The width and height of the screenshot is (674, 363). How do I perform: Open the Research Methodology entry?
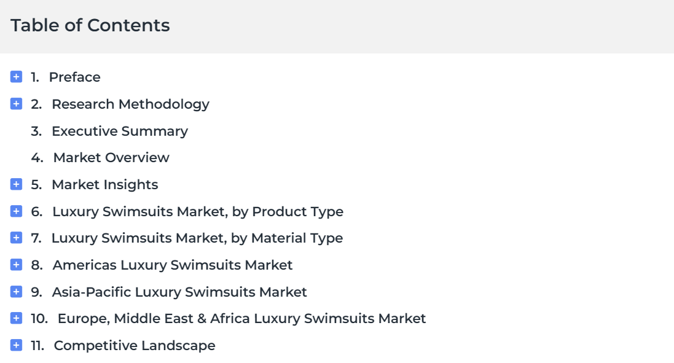click(131, 104)
